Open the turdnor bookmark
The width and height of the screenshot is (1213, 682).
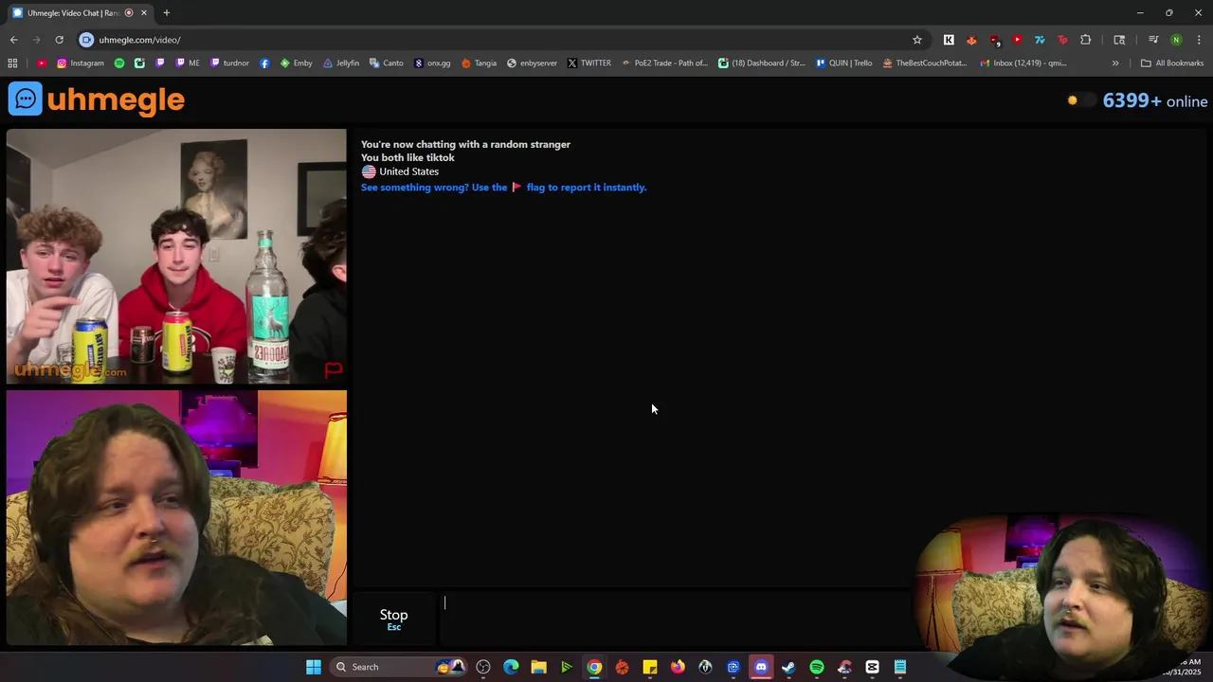coord(230,63)
